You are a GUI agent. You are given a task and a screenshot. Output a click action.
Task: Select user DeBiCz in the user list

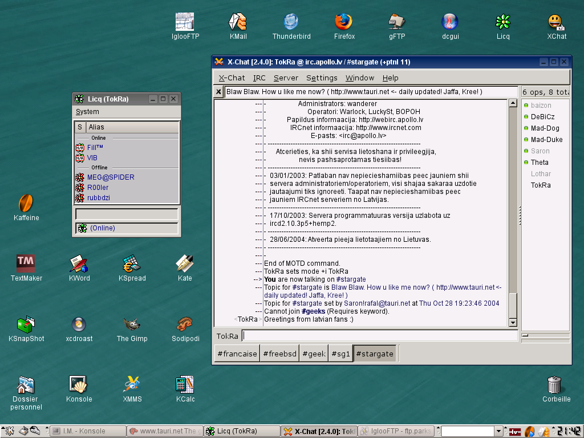pyautogui.click(x=545, y=116)
